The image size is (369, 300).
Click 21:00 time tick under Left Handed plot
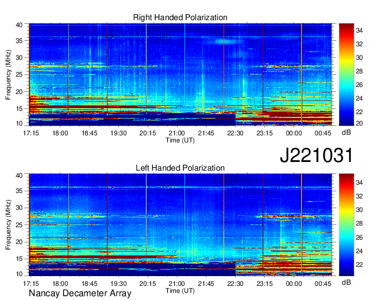tap(177, 284)
